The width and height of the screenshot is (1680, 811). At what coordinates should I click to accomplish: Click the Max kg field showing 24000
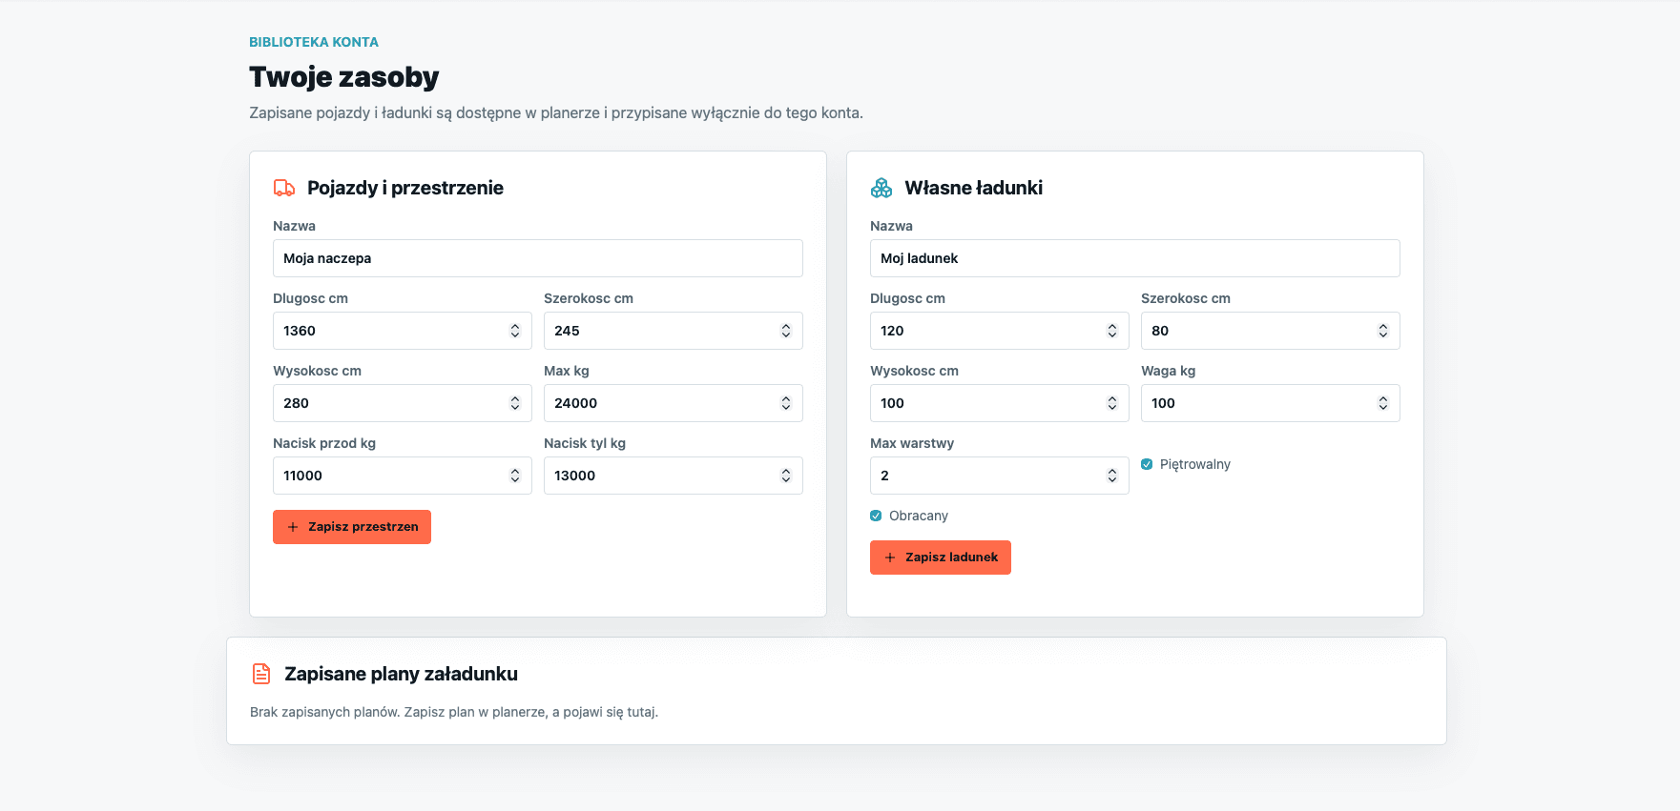pos(674,403)
